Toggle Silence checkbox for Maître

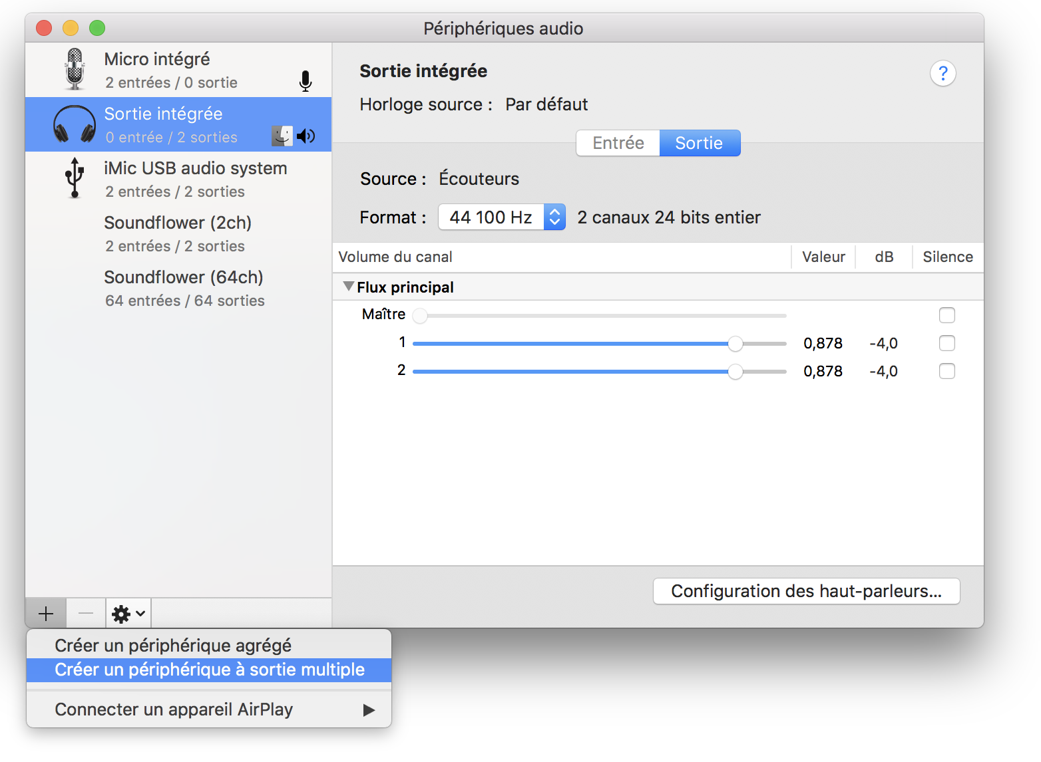click(946, 315)
